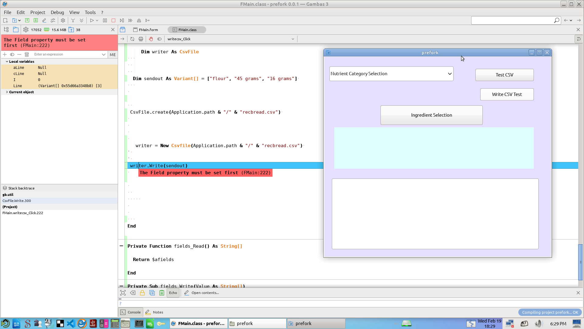Switch to the FMain.form tab
The width and height of the screenshot is (584, 329).
click(146, 30)
